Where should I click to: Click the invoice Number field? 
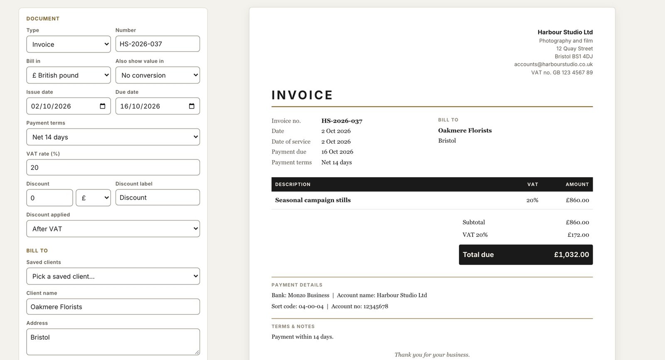point(158,44)
